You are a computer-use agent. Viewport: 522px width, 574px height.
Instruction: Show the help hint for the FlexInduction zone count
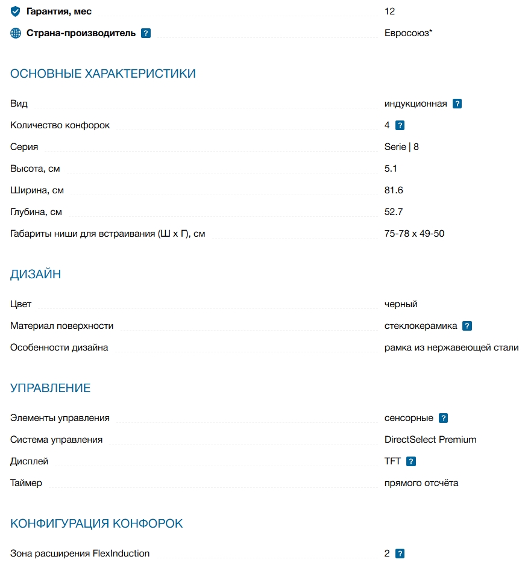click(x=400, y=554)
